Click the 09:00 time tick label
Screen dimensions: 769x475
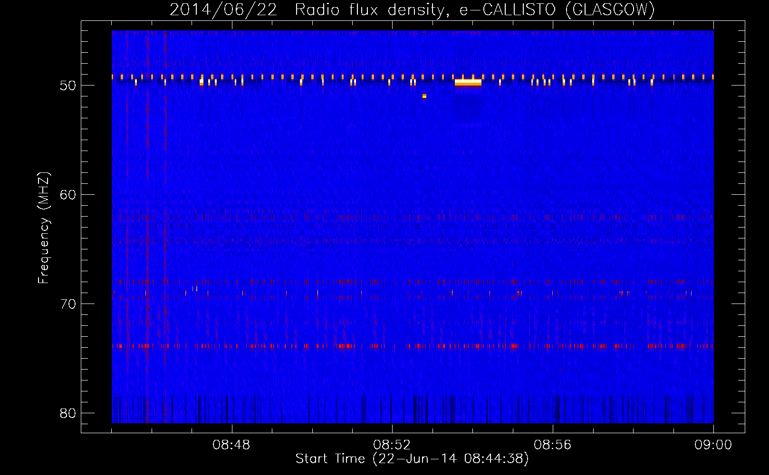[713, 445]
